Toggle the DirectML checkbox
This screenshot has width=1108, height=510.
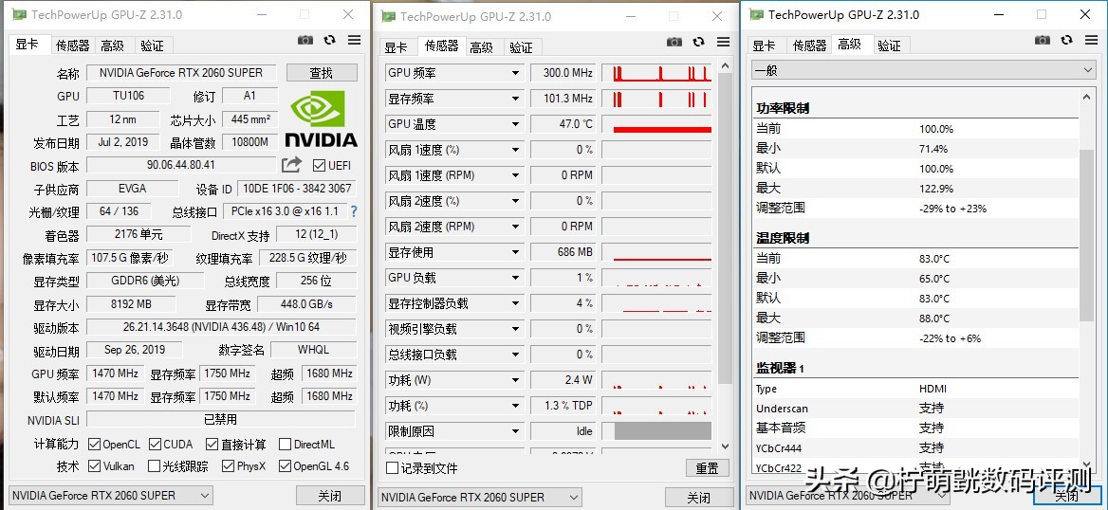[285, 445]
